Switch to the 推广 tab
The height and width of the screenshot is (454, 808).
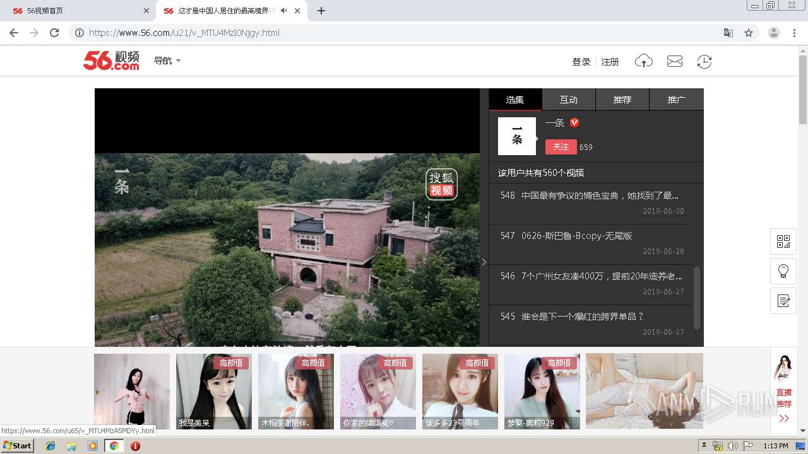[677, 100]
